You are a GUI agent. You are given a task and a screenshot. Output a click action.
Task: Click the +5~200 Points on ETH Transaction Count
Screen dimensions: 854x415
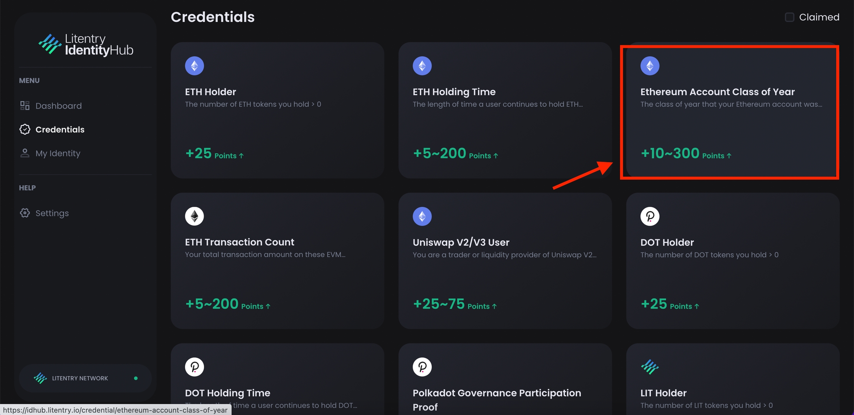(x=228, y=304)
